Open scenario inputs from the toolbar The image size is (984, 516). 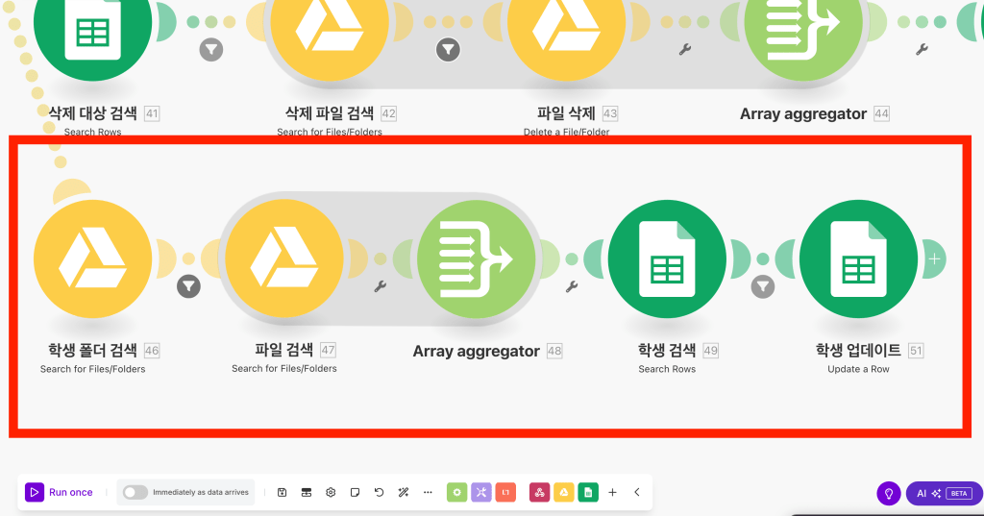307,493
